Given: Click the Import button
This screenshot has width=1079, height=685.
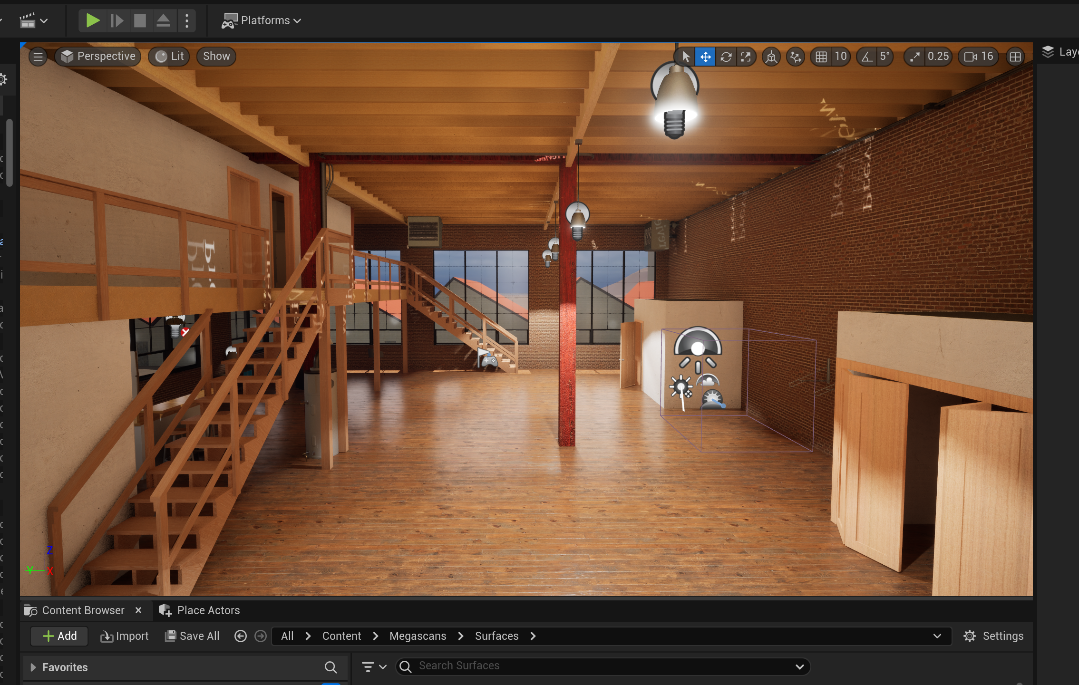Looking at the screenshot, I should (x=125, y=636).
